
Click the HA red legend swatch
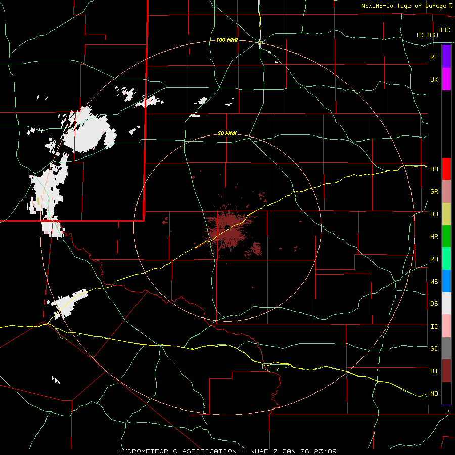click(x=446, y=169)
